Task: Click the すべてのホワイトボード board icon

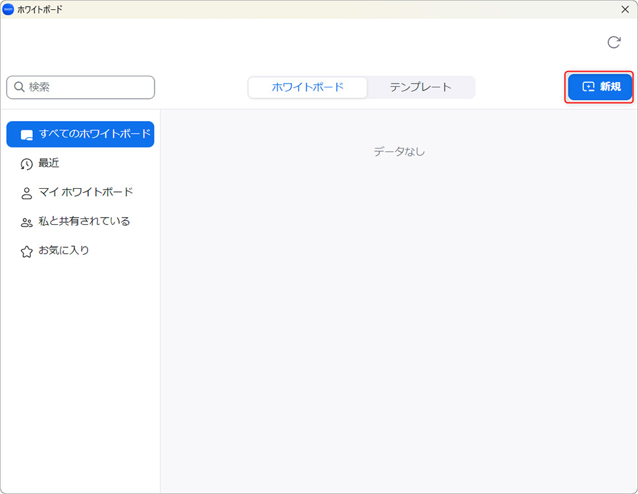Action: click(27, 135)
